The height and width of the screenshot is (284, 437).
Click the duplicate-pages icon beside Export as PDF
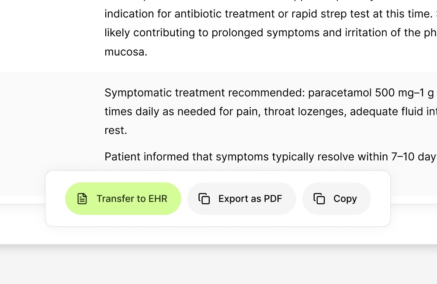204,199
